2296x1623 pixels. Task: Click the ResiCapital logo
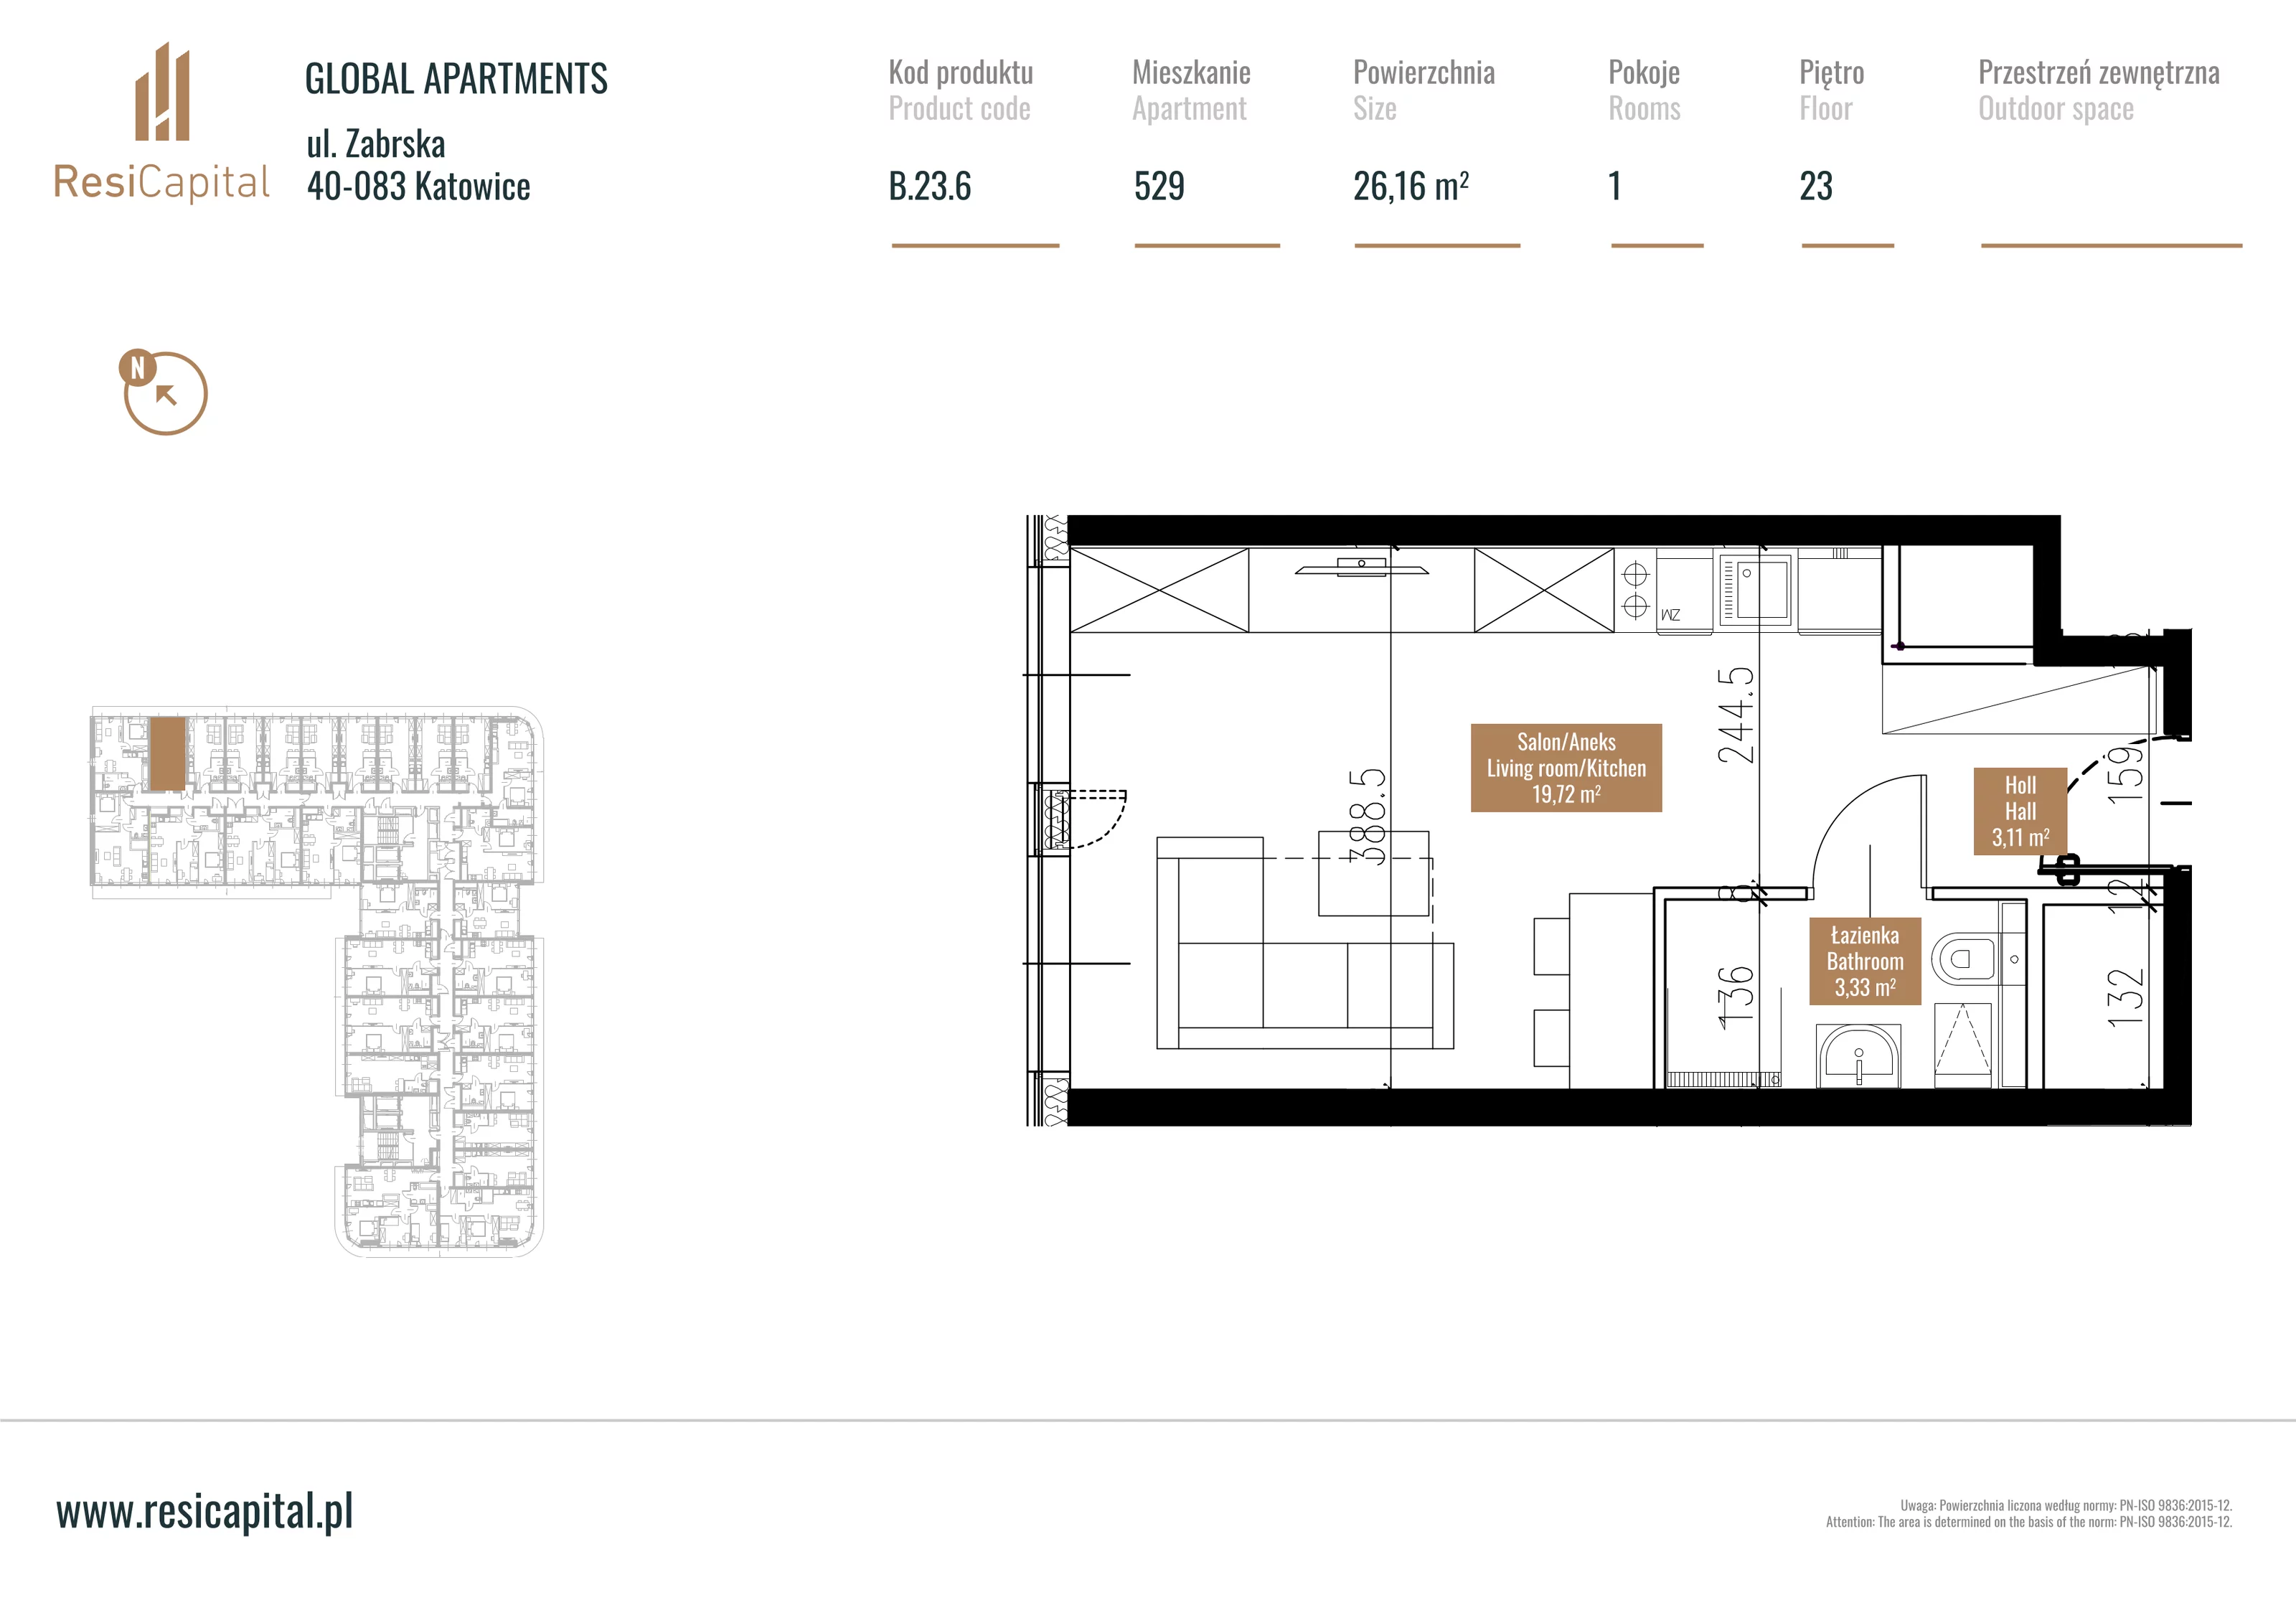pos(161,122)
